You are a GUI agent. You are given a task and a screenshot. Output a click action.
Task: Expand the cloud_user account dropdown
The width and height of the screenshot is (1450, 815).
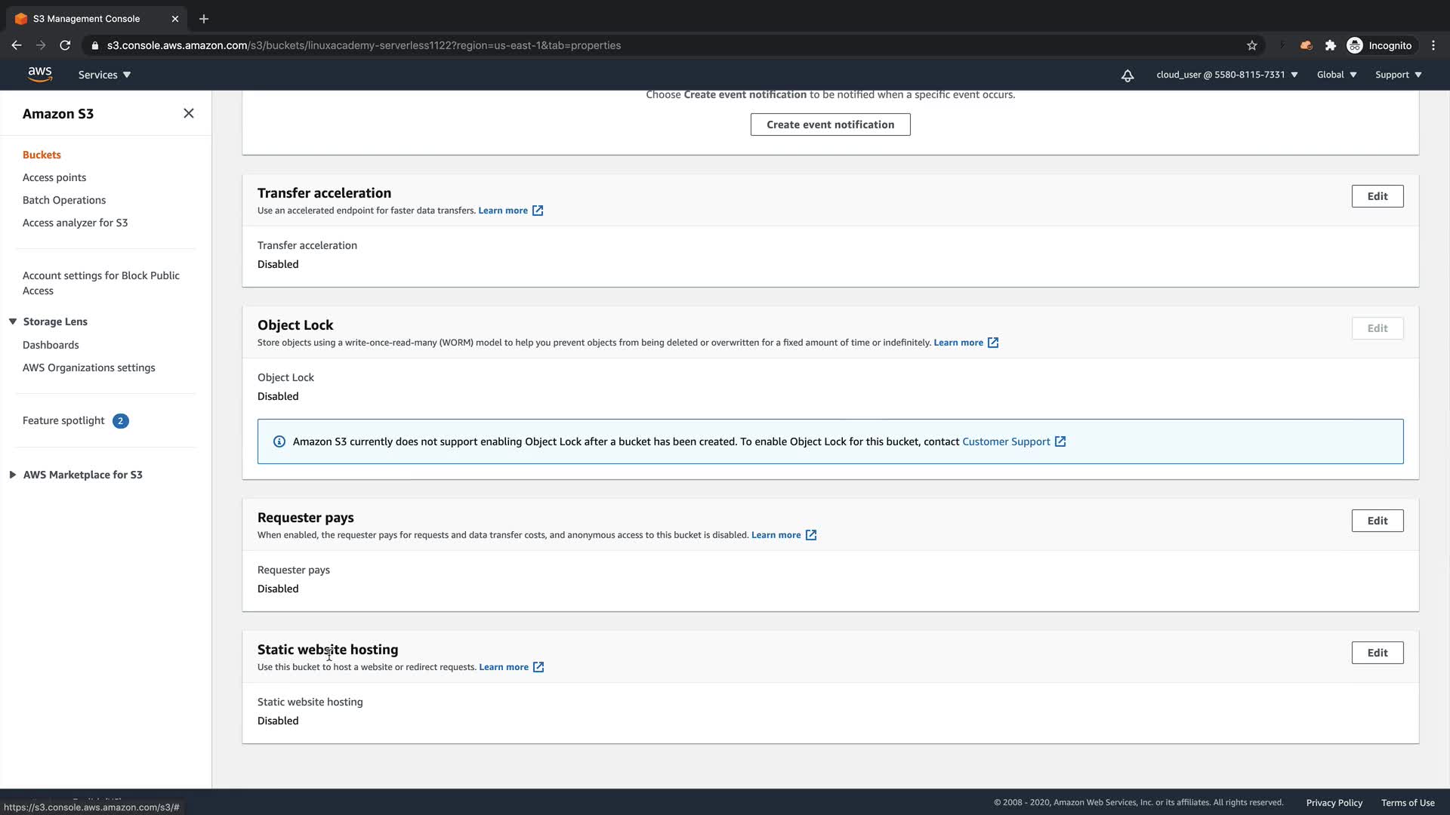[x=1226, y=75]
